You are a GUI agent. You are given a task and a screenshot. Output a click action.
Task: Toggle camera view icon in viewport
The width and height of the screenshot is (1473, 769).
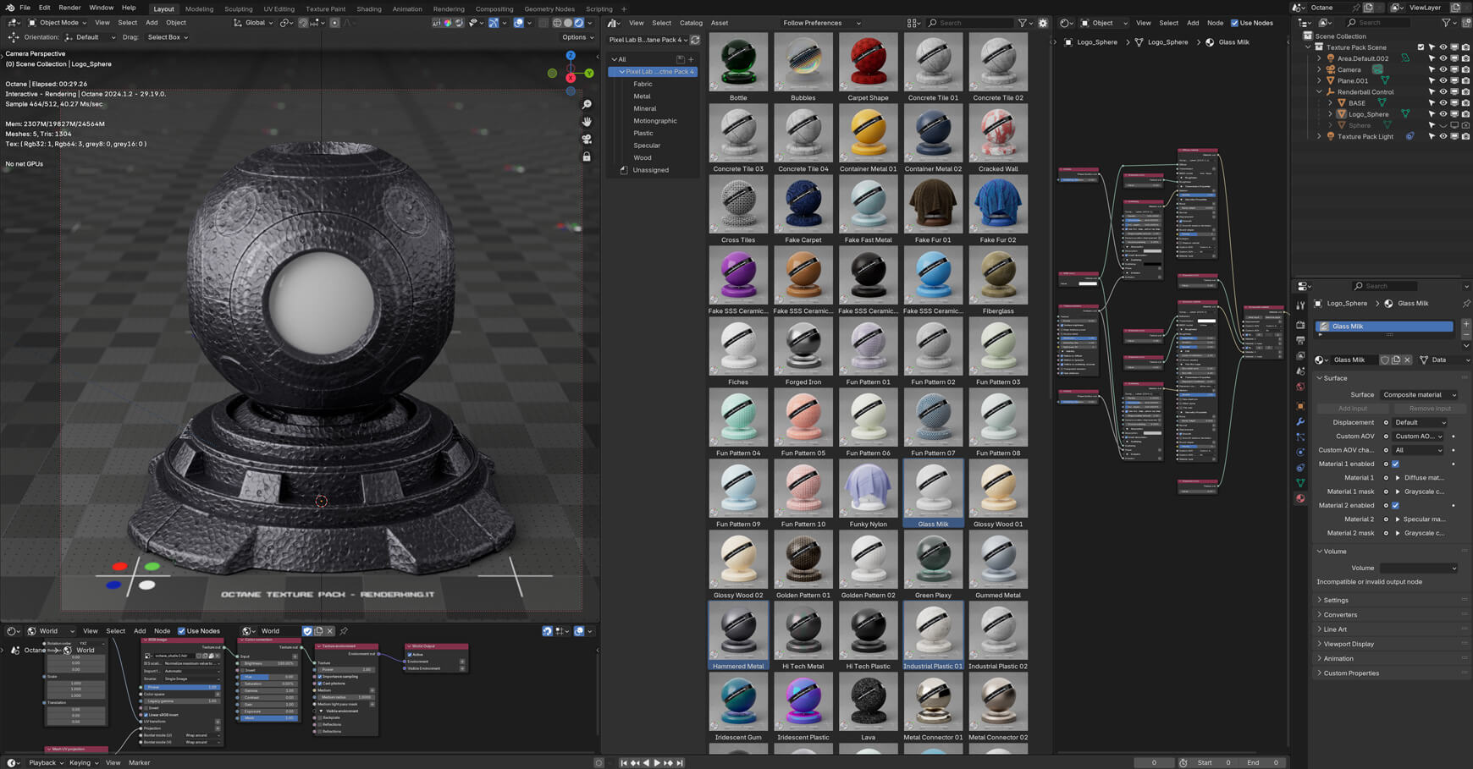[x=587, y=139]
